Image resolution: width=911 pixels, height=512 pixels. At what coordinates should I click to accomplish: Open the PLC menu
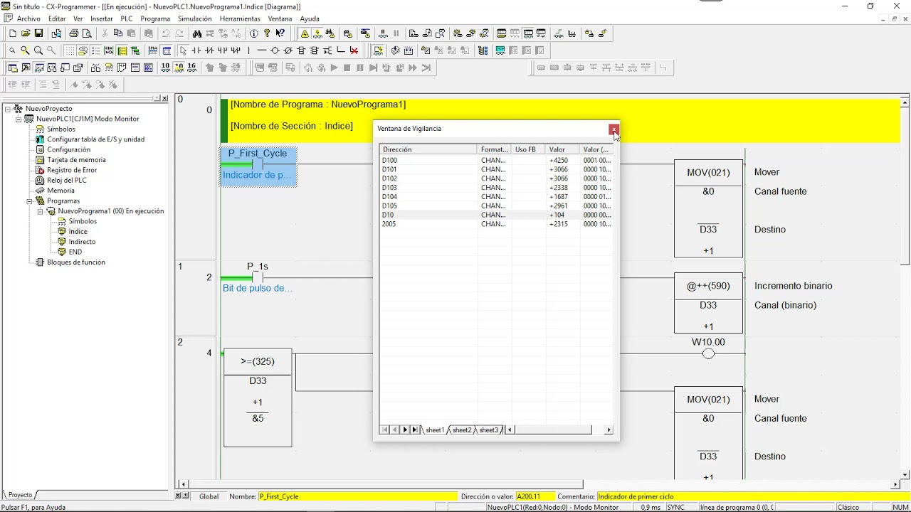127,18
